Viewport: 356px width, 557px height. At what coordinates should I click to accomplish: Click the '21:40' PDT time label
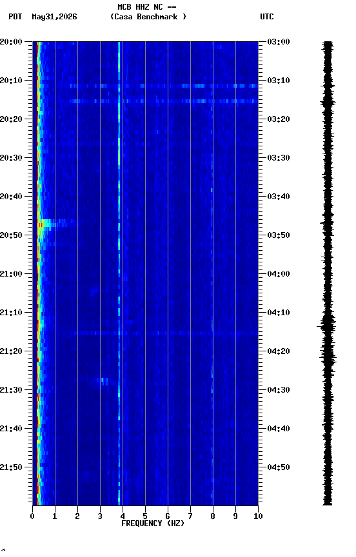pos(11,429)
